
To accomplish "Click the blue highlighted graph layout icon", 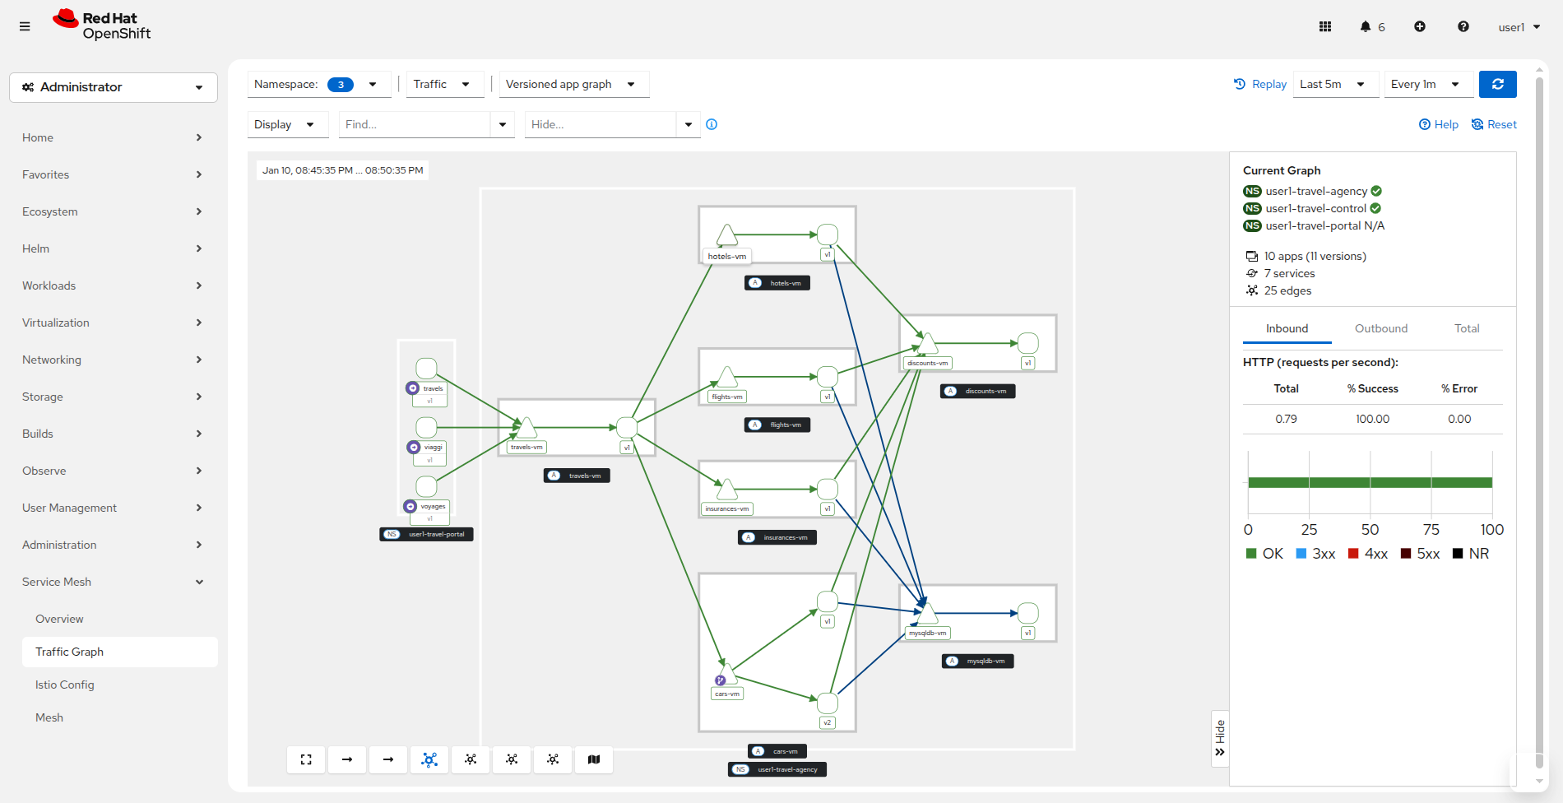I will click(x=429, y=759).
